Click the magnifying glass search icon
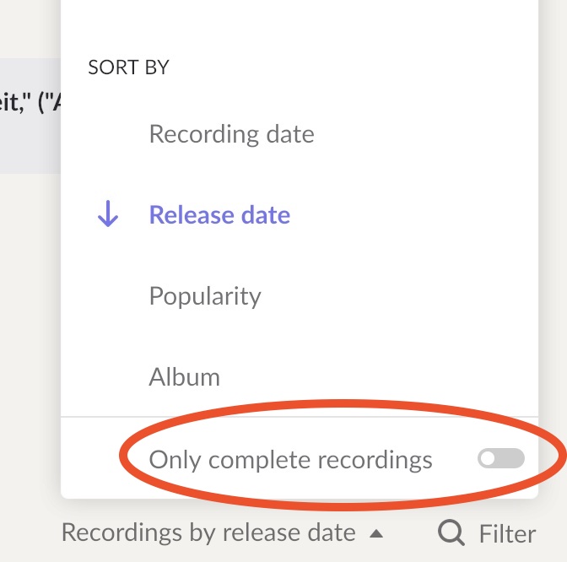Image resolution: width=567 pixels, height=562 pixels. click(x=451, y=532)
